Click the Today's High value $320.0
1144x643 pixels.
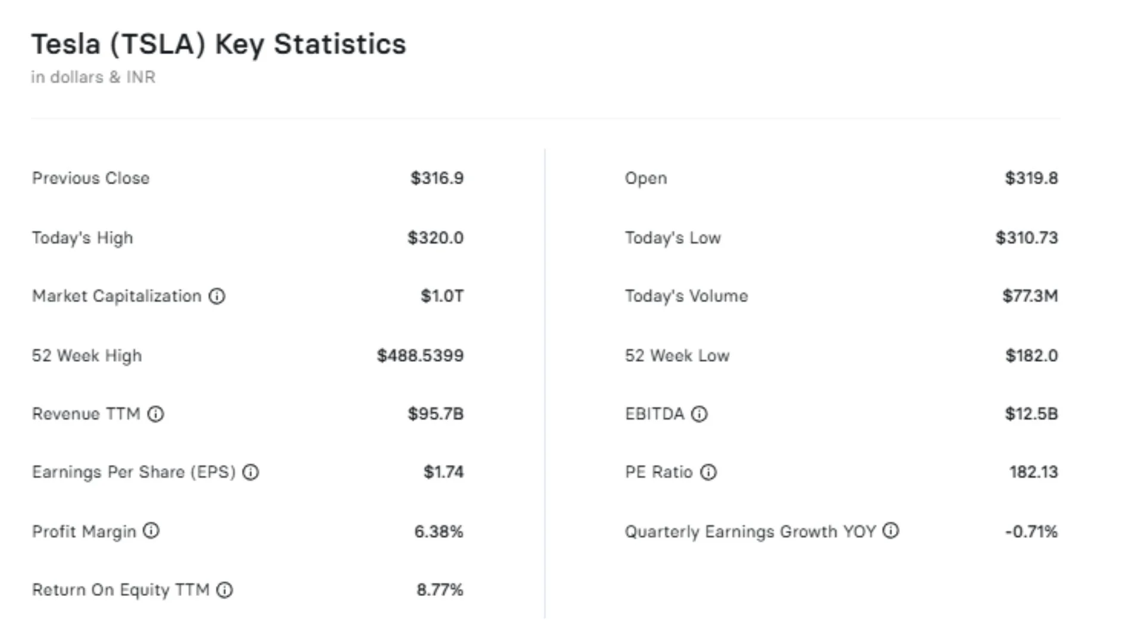coord(436,238)
